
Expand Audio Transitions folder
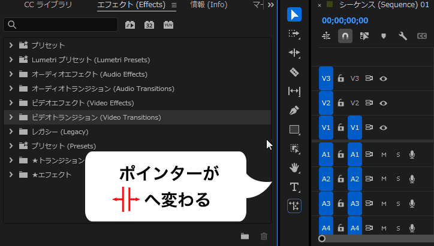click(11, 88)
